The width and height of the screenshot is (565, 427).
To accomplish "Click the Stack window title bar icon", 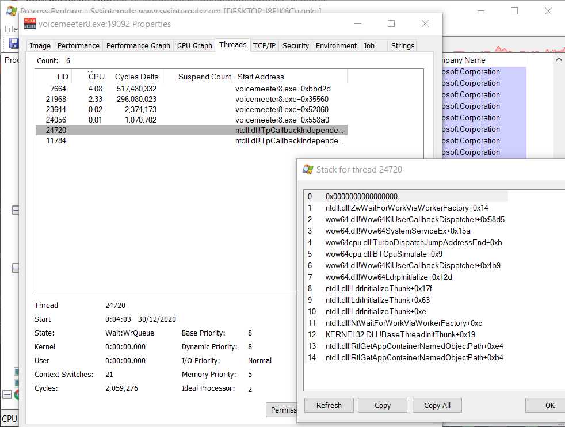I will [308, 169].
